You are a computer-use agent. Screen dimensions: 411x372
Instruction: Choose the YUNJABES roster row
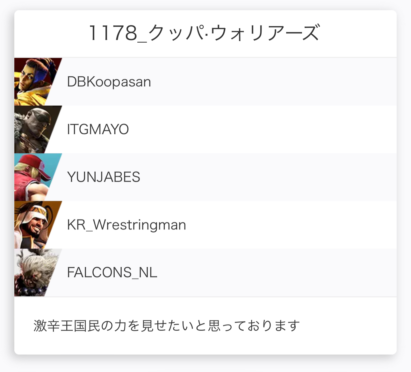[x=255, y=177]
